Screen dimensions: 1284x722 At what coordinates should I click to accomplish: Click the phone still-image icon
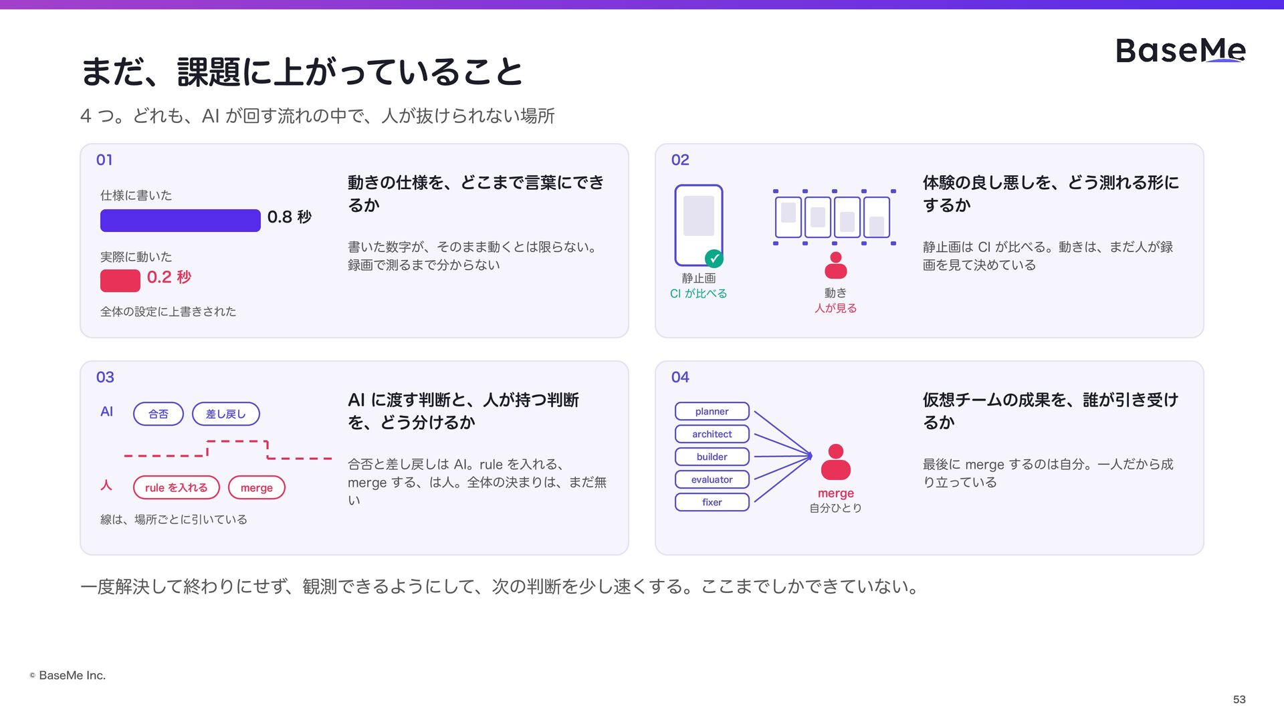pyautogui.click(x=699, y=225)
